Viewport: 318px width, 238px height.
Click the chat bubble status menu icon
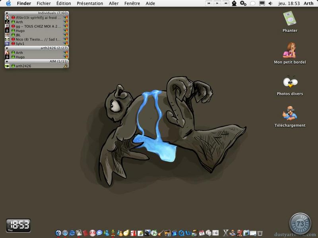[252, 4]
